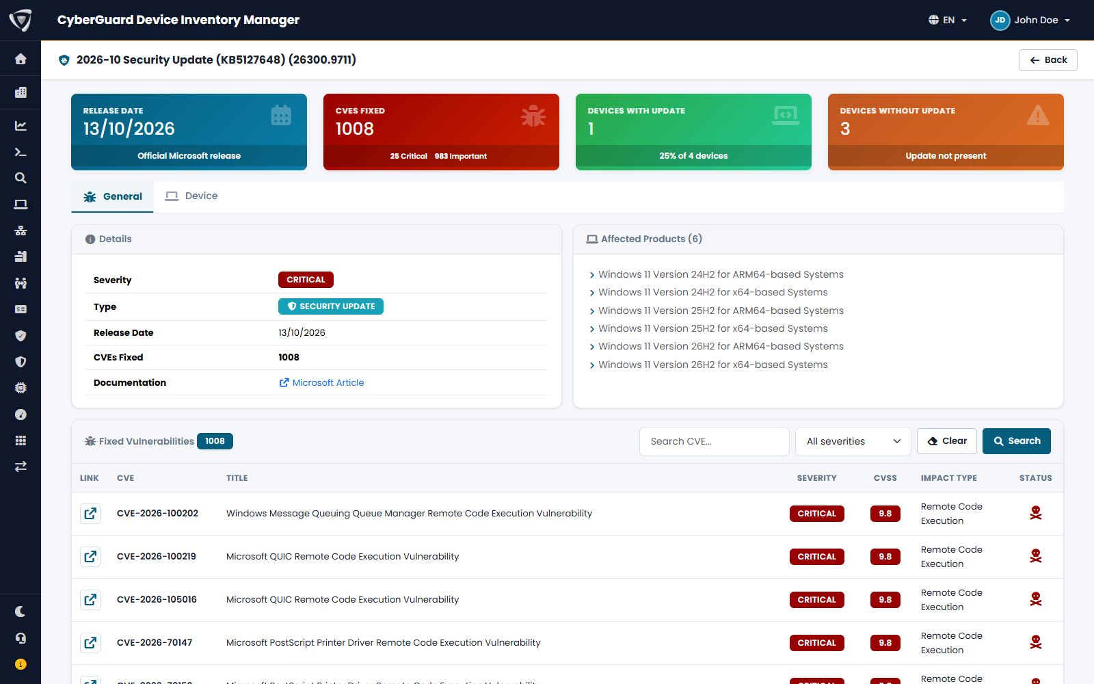Viewport: 1094px width, 684px height.
Task: Open external link for CVE-2026-100219
Action: pos(90,557)
